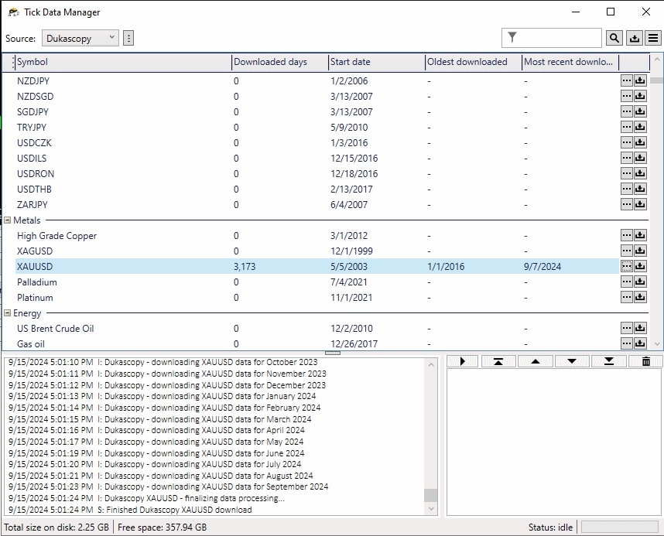The image size is (664, 536).
Task: Click XAUUSD downloaded days value 3,173
Action: click(245, 267)
